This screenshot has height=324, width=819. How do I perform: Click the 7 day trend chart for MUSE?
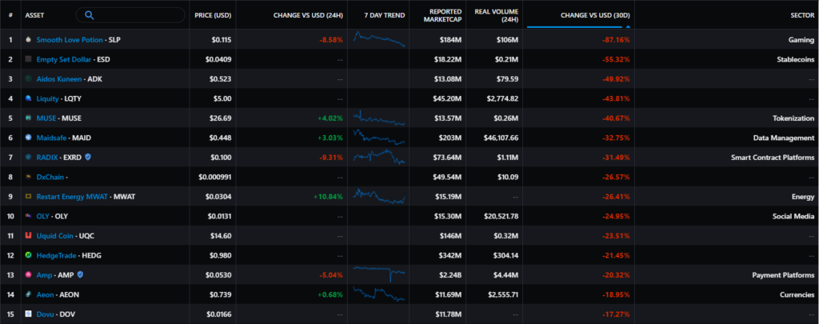[x=379, y=118]
